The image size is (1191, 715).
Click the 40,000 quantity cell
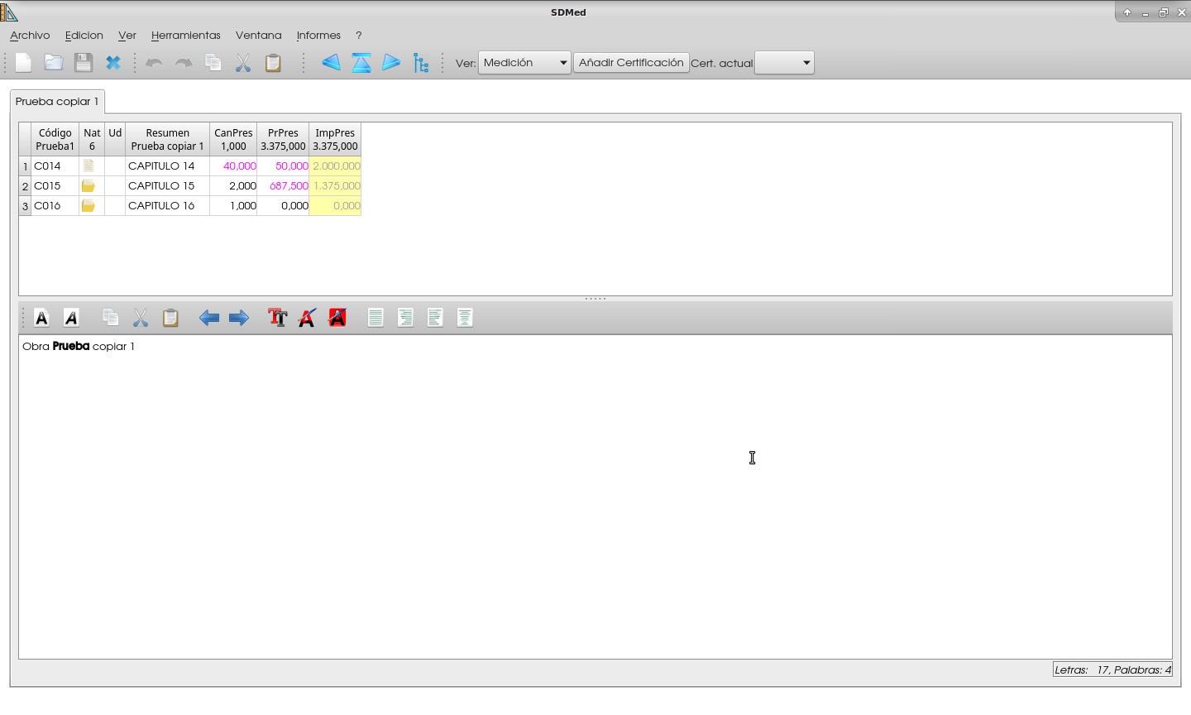(233, 166)
